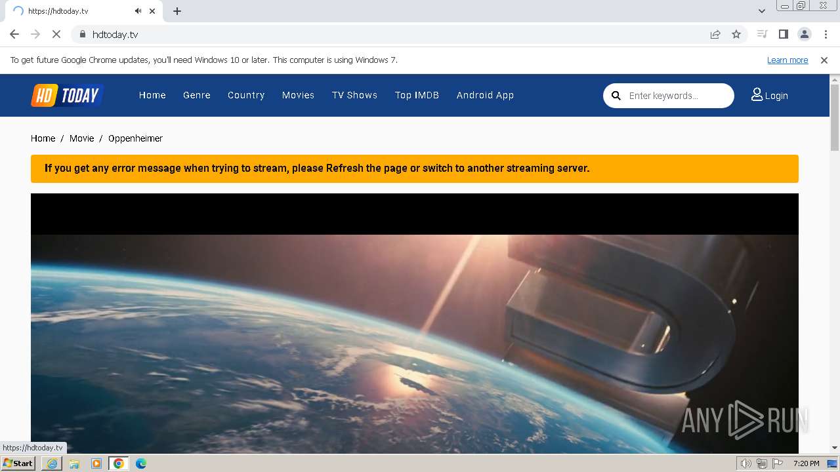Share this page icon in address bar
This screenshot has height=472, width=840.
715,34
